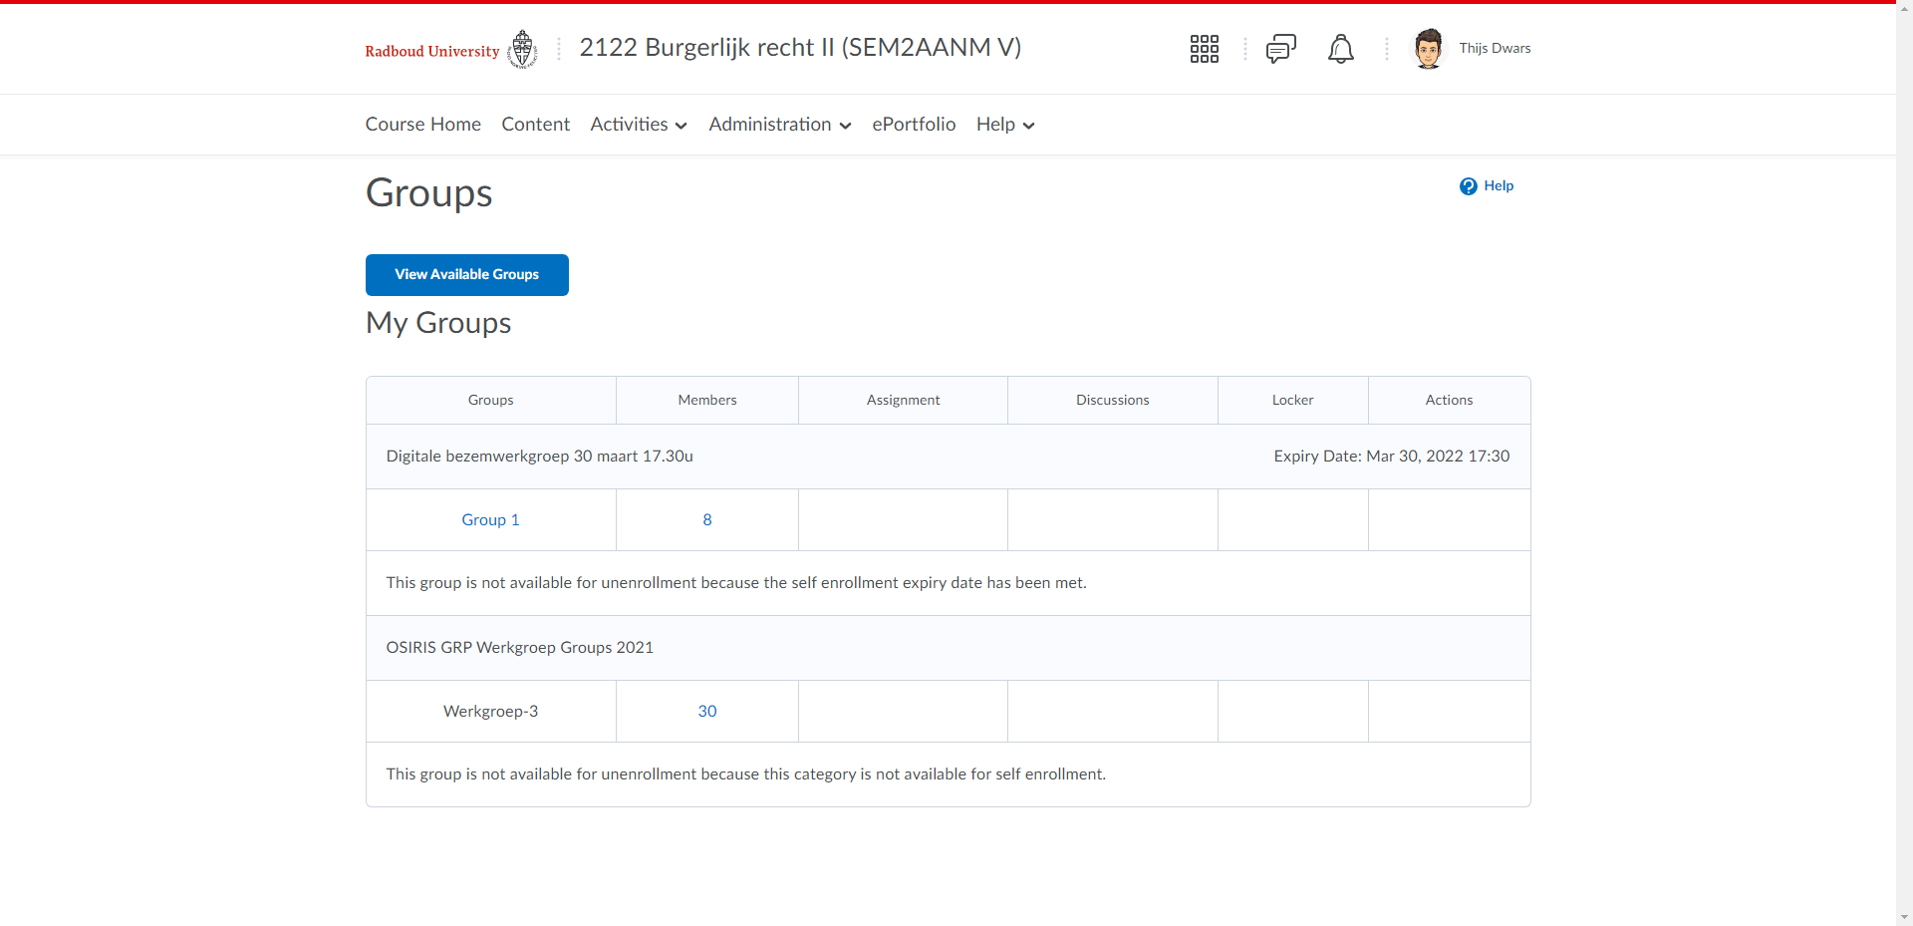Open the message alerts chat icon
The width and height of the screenshot is (1913, 926).
[1280, 49]
